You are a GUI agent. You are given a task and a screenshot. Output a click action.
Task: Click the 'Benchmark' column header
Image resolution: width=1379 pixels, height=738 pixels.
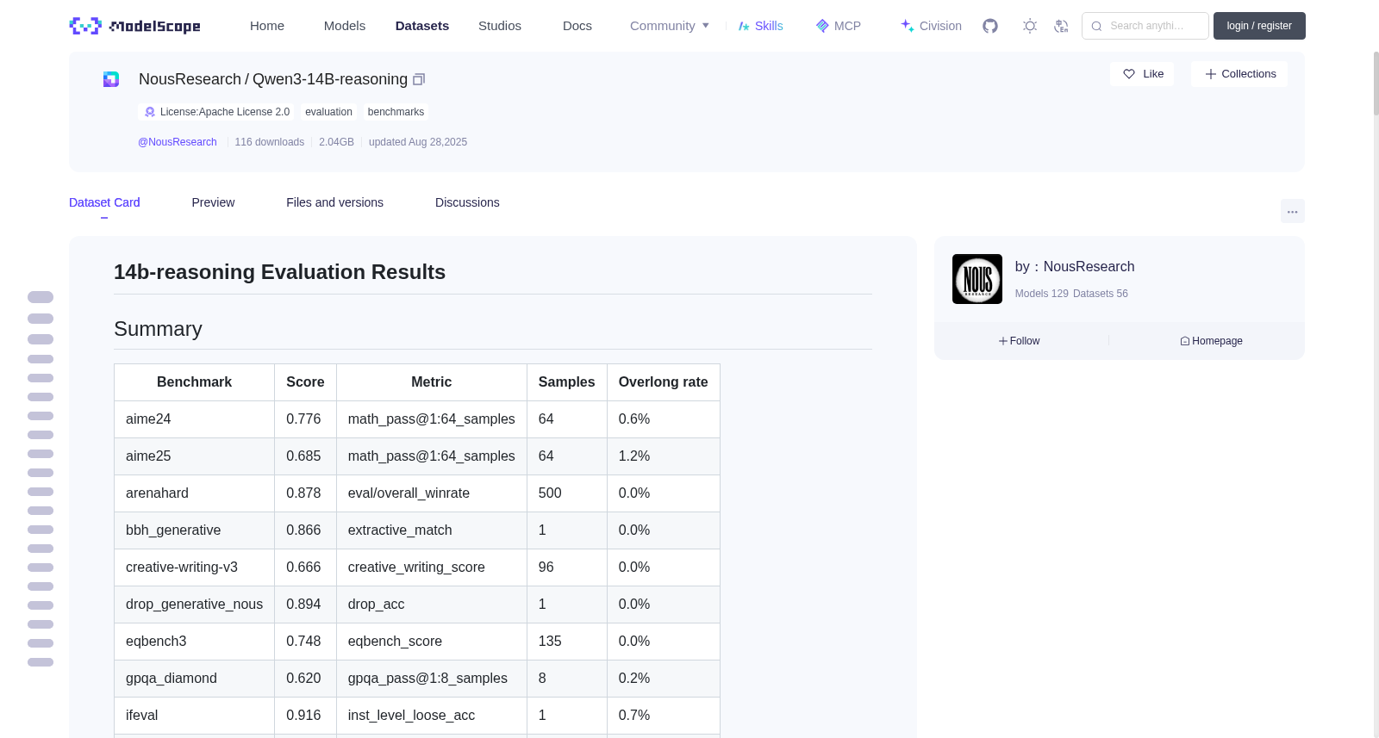click(194, 382)
